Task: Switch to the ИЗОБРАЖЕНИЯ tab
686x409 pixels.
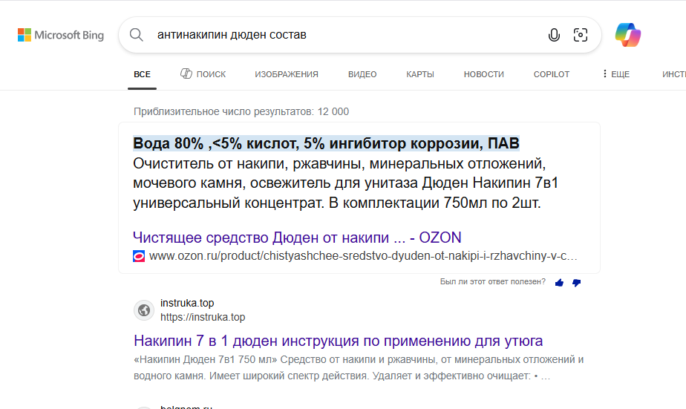Action: pyautogui.click(x=287, y=74)
